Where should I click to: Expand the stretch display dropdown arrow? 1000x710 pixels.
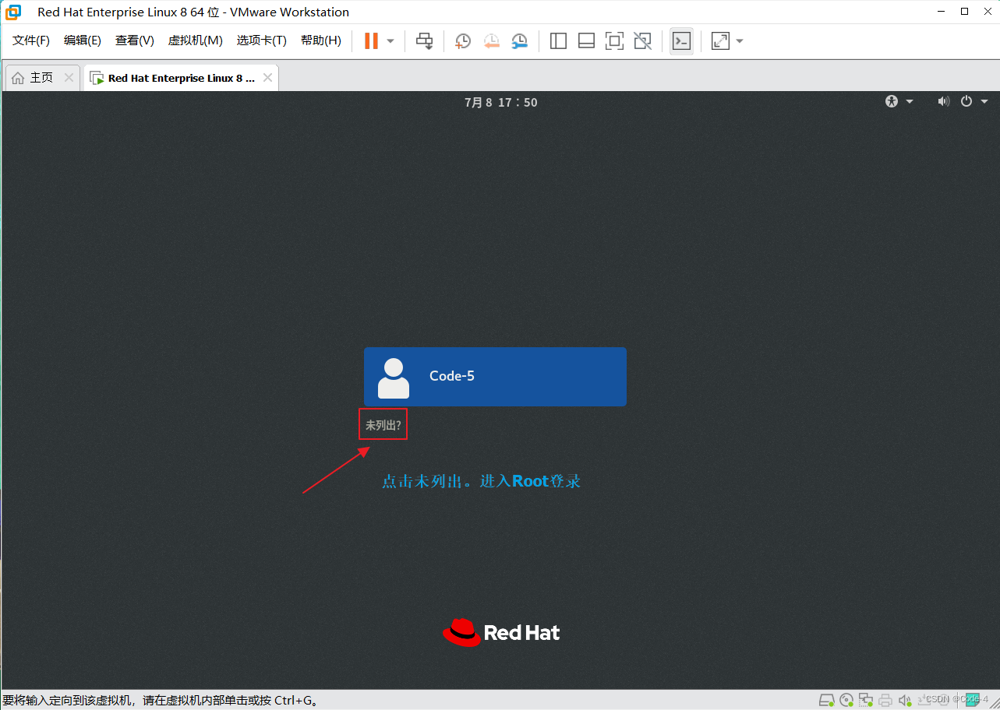(x=740, y=40)
